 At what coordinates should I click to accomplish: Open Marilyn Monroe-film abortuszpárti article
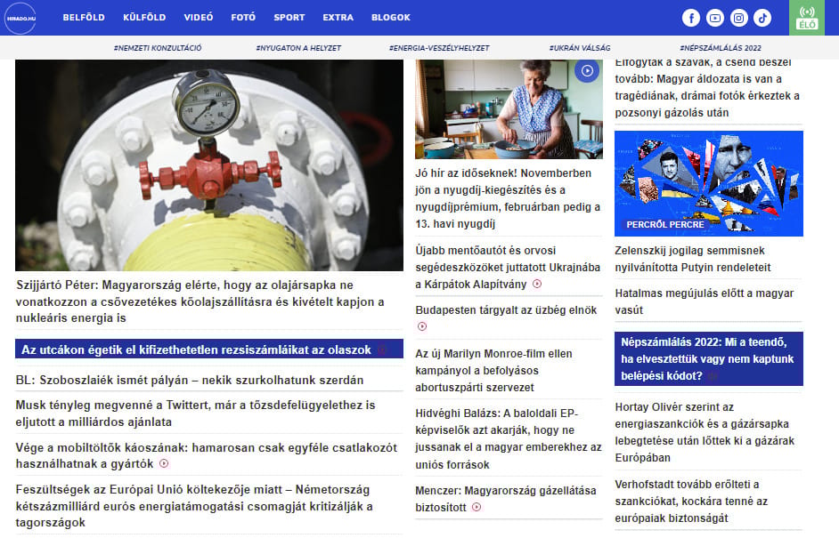[x=494, y=370]
